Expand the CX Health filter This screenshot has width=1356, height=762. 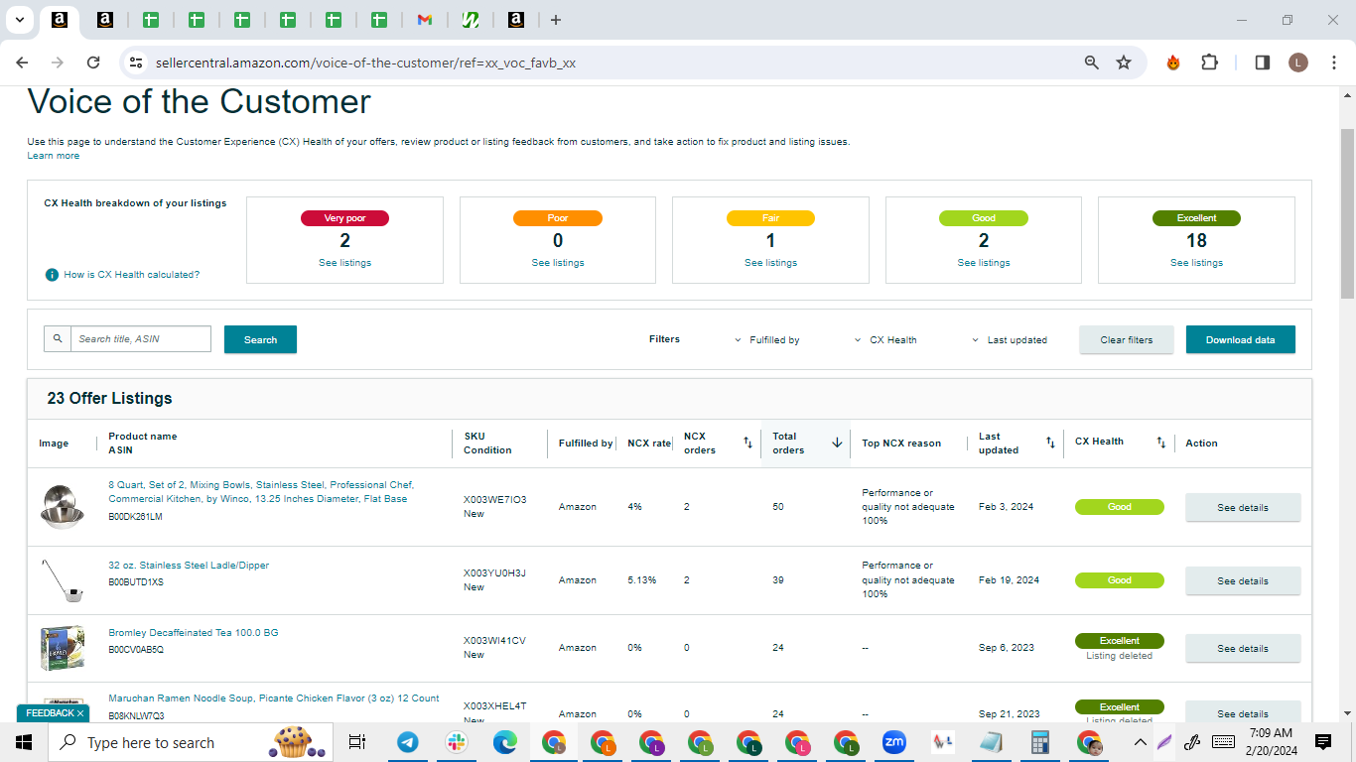point(885,340)
